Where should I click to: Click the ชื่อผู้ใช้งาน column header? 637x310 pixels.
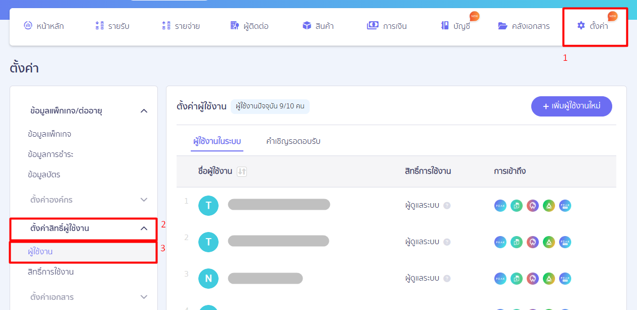coord(215,171)
